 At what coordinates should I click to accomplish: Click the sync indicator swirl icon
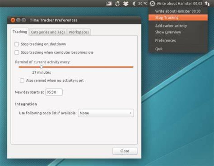(x=117, y=4)
